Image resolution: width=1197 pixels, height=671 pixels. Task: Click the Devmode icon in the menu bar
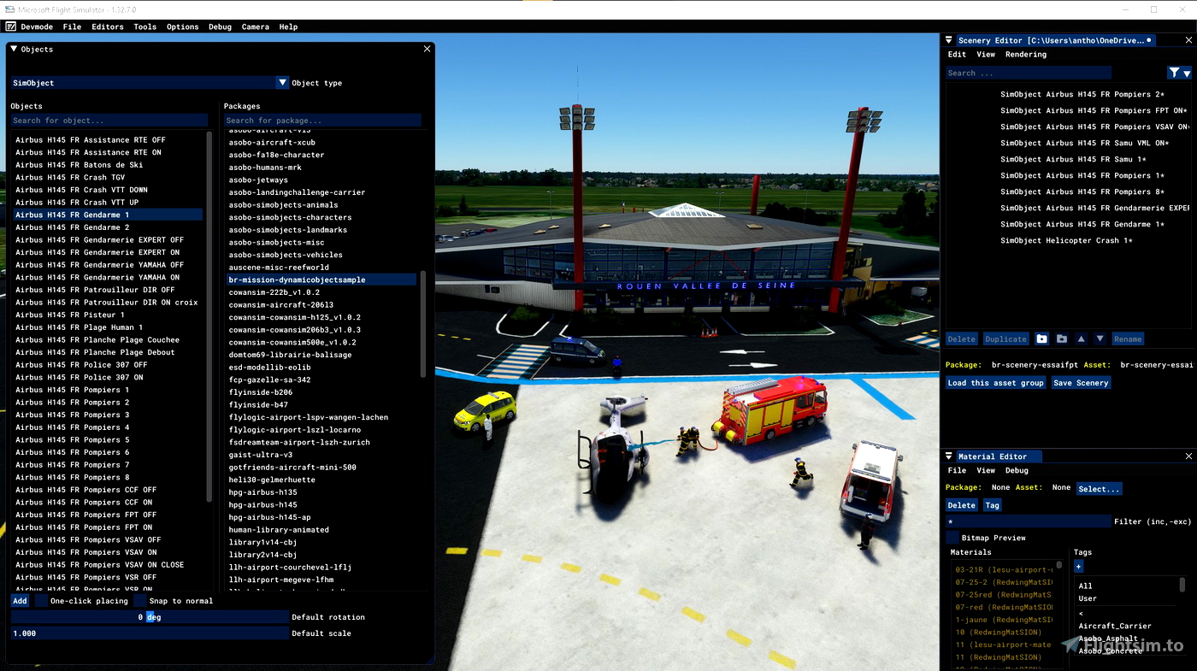[x=10, y=26]
